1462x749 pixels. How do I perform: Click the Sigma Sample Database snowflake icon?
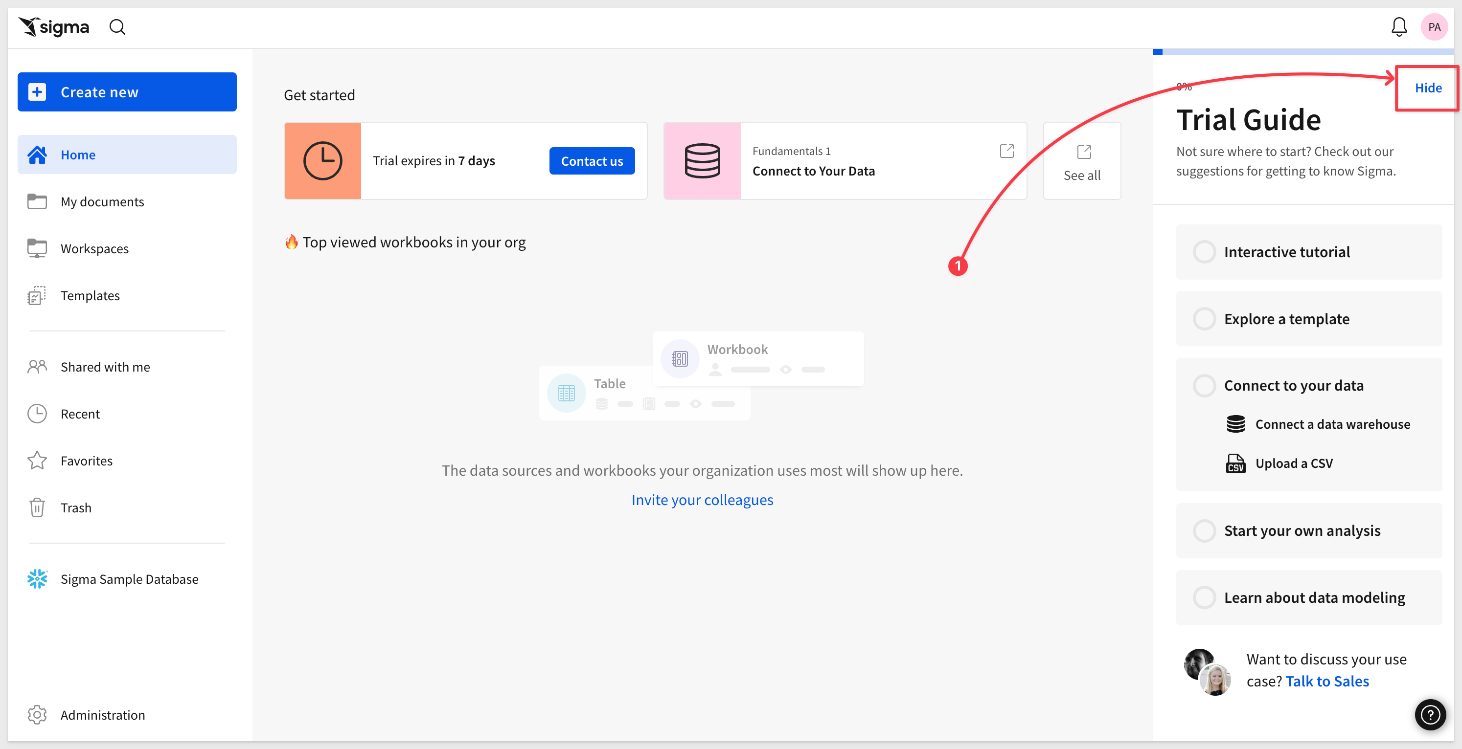(38, 579)
